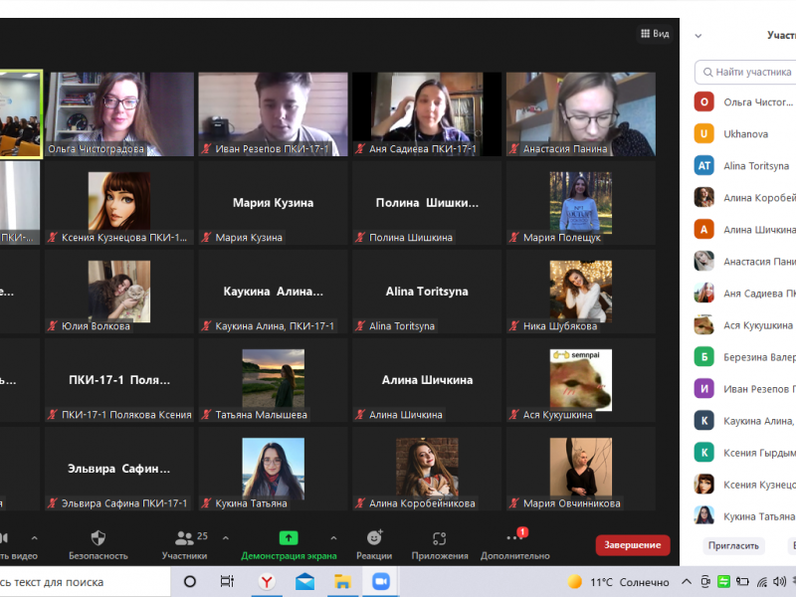Click the red Завершение end button
The image size is (796, 597).
coord(632,544)
